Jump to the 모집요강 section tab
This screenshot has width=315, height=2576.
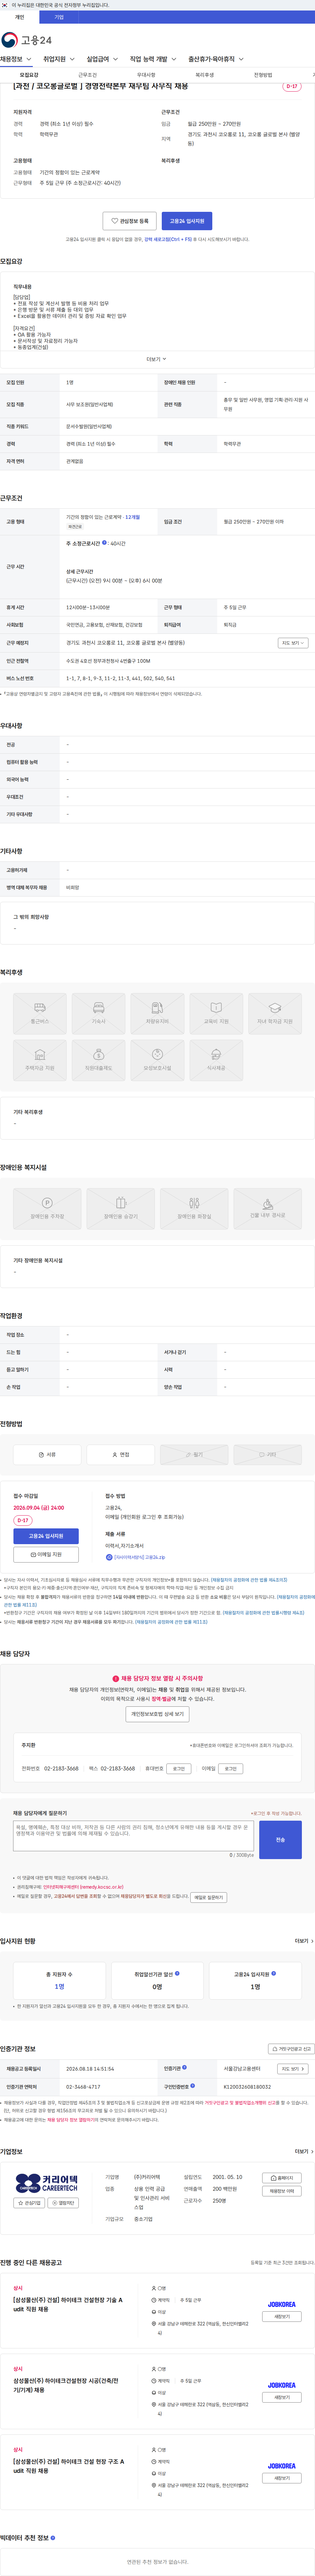point(29,75)
